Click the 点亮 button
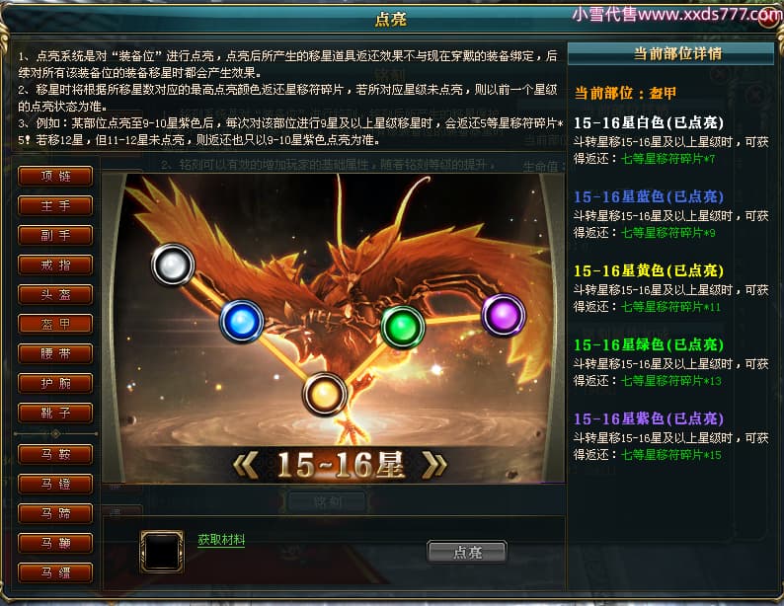The height and width of the screenshot is (606, 784). 467,552
